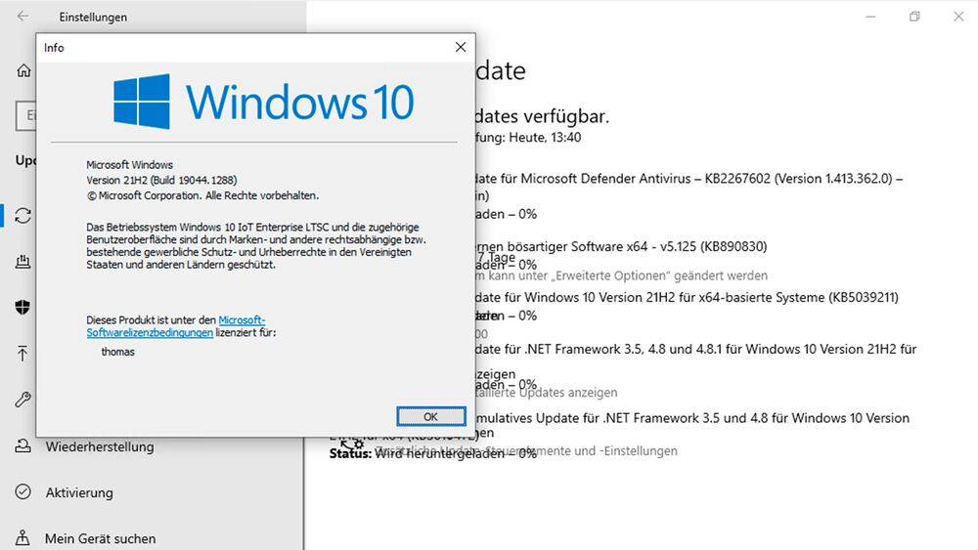Open the delivery optimization sidebar icon
Image resolution: width=978 pixels, height=550 pixels.
pyautogui.click(x=23, y=261)
